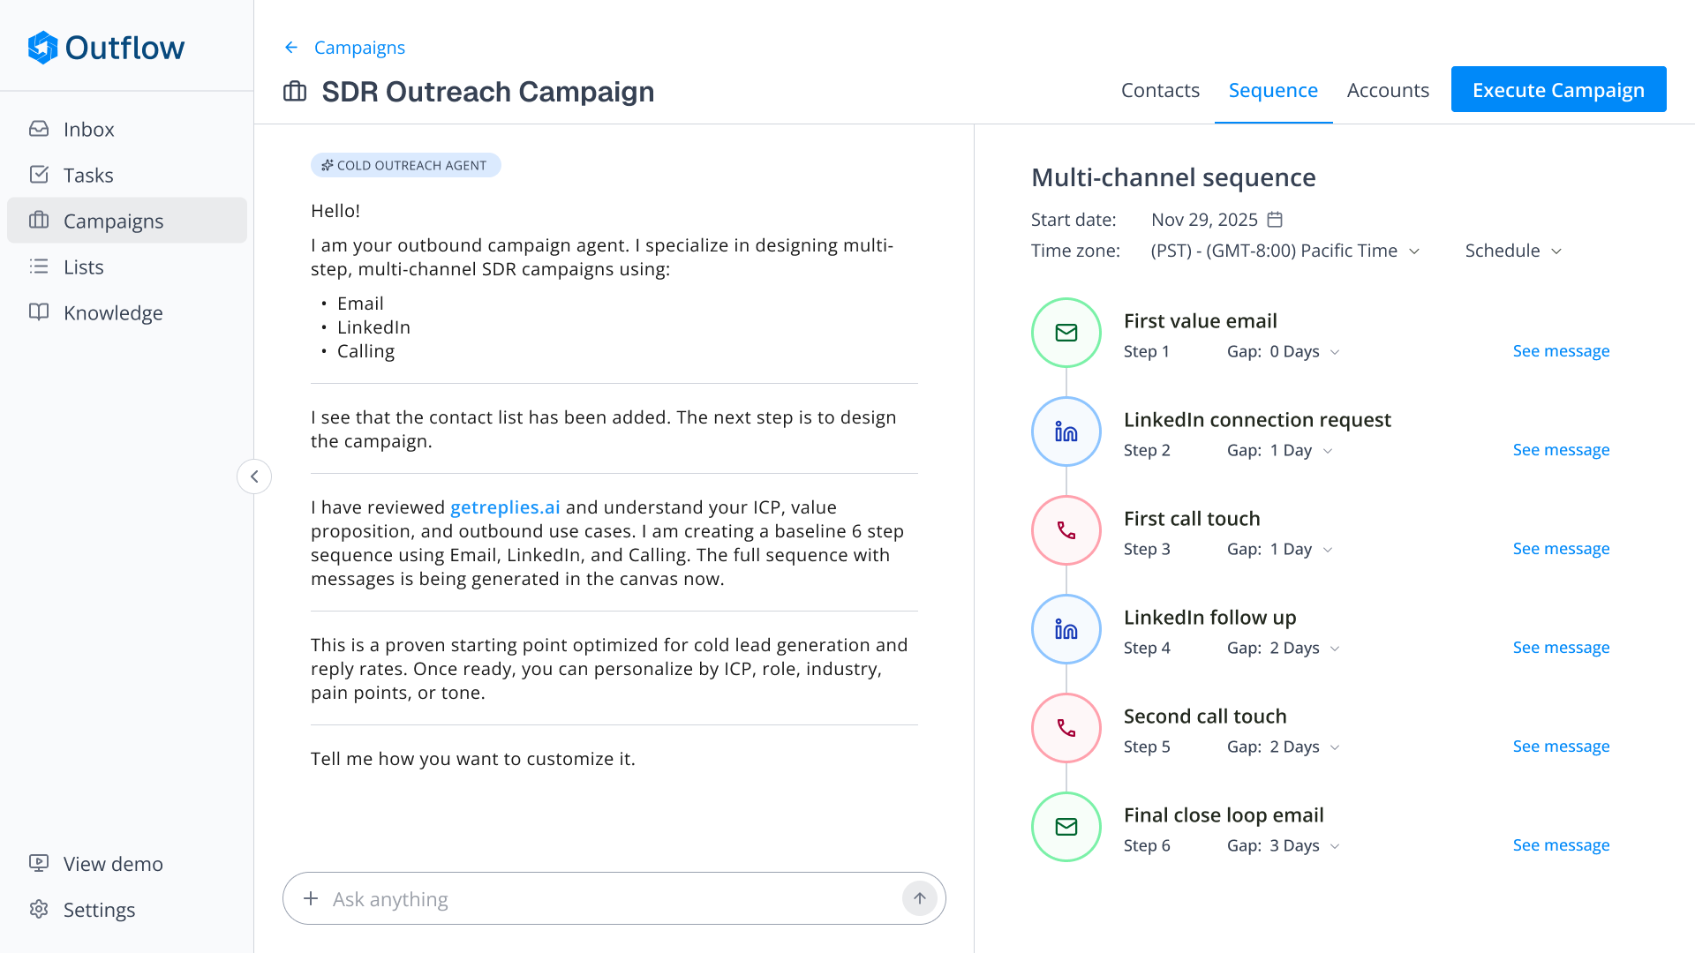Open the start date calendar icon
The image size is (1695, 953).
[x=1275, y=219]
